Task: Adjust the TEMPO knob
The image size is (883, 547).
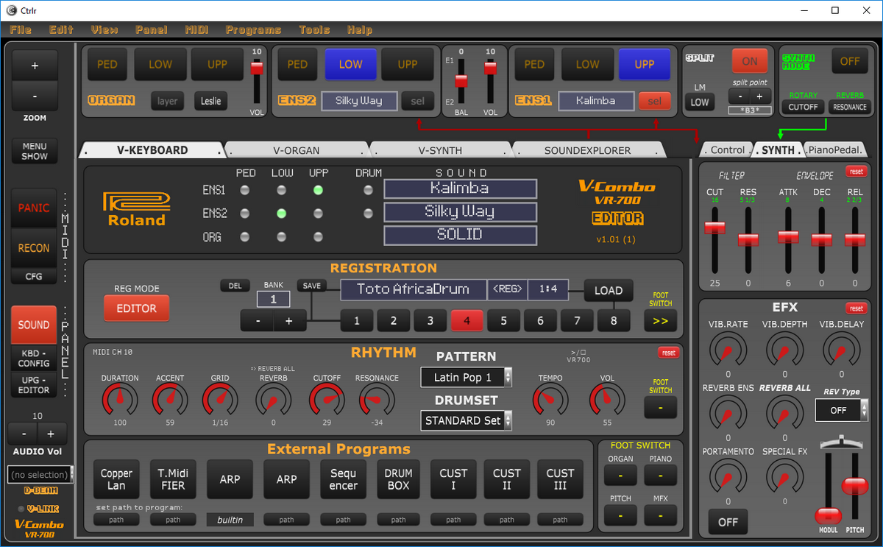Action: [550, 400]
